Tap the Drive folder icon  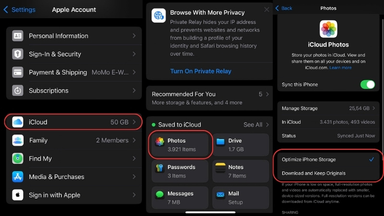coord(220,142)
